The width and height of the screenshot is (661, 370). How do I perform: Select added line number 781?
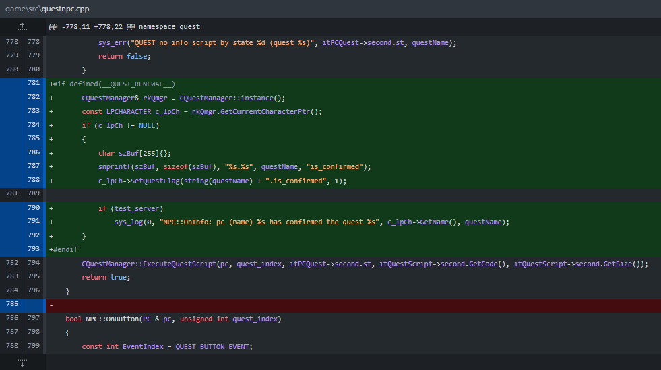point(34,83)
